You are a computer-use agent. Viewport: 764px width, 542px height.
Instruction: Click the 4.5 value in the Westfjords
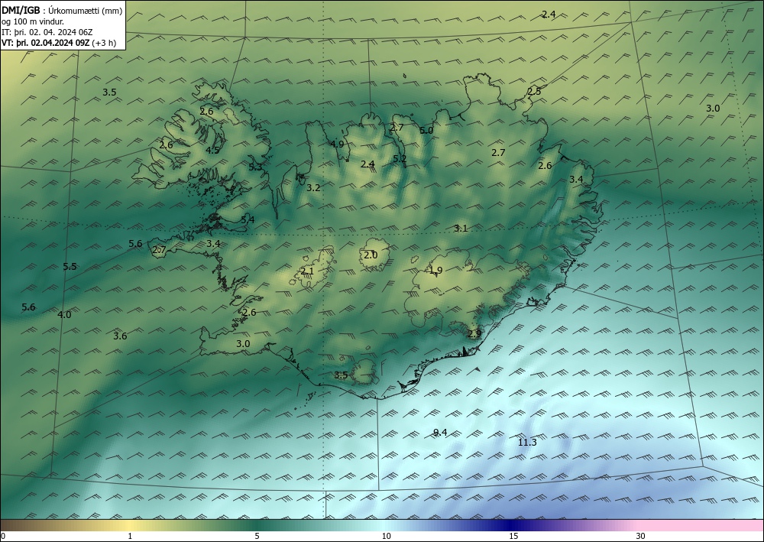pos(212,150)
